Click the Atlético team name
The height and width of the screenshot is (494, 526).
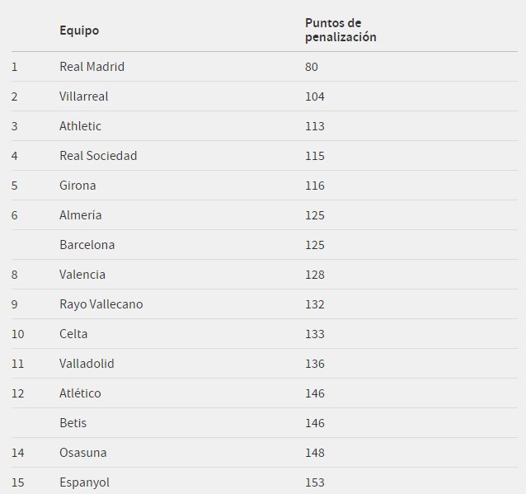80,393
